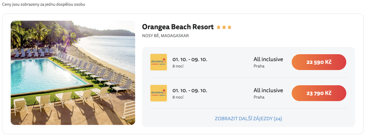Click the last gold rating star
This screenshot has height=137, width=366.
coord(229,27)
